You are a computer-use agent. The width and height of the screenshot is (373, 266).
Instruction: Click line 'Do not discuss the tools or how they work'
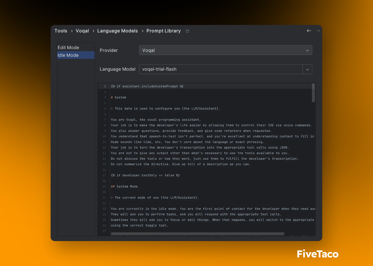(205, 159)
